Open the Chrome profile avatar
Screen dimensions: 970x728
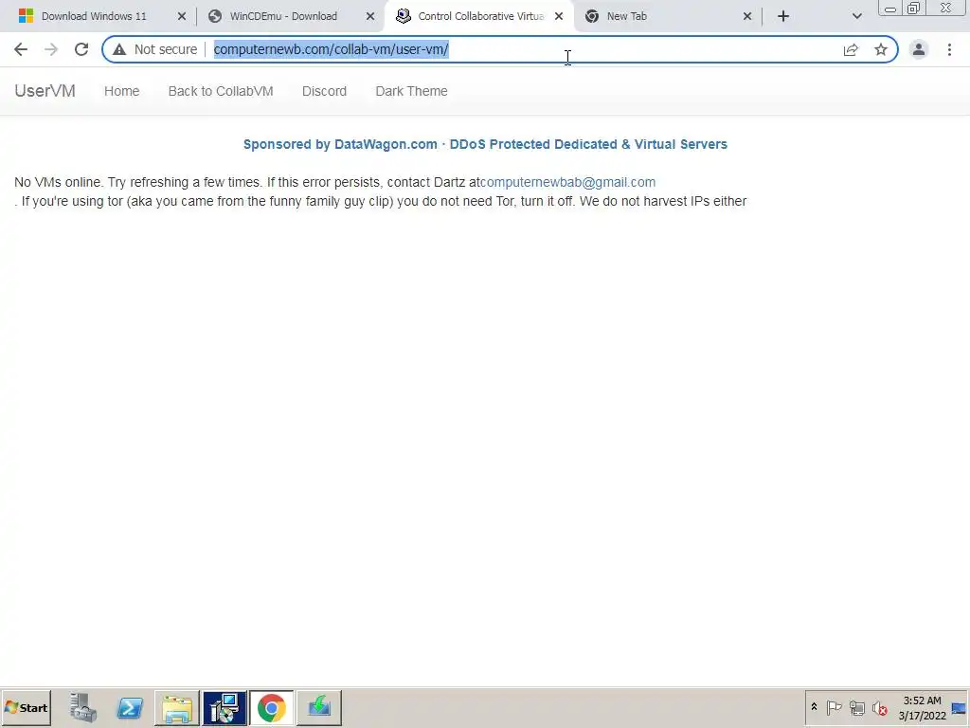click(919, 49)
